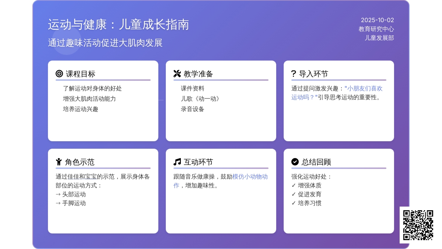Click the 教育研究中心 label

point(376,29)
